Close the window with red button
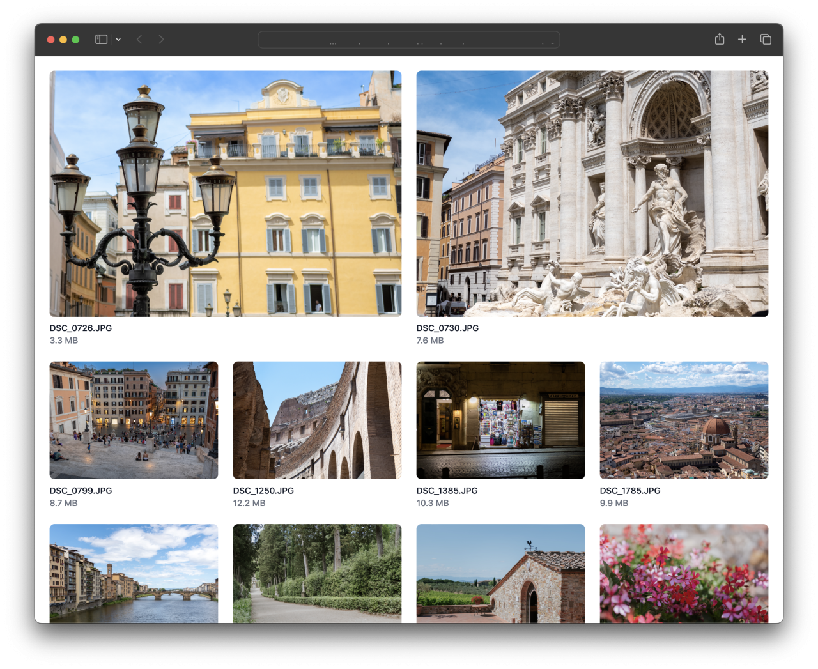Image resolution: width=818 pixels, height=669 pixels. (50, 40)
